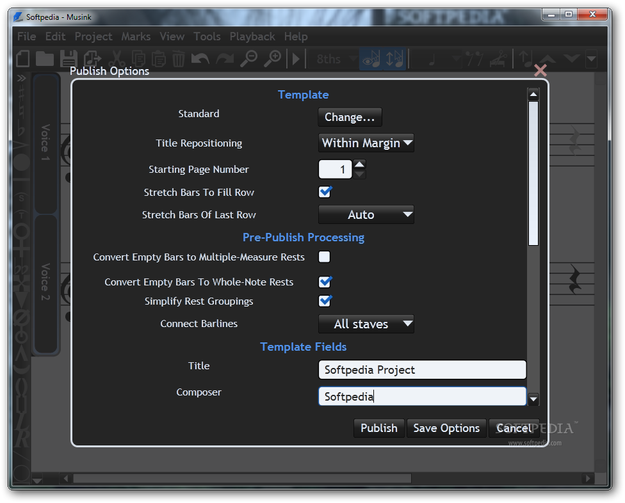Enable Convert Empty Bars to Multiple-Measure Rests
This screenshot has height=503, width=625.
pos(325,257)
